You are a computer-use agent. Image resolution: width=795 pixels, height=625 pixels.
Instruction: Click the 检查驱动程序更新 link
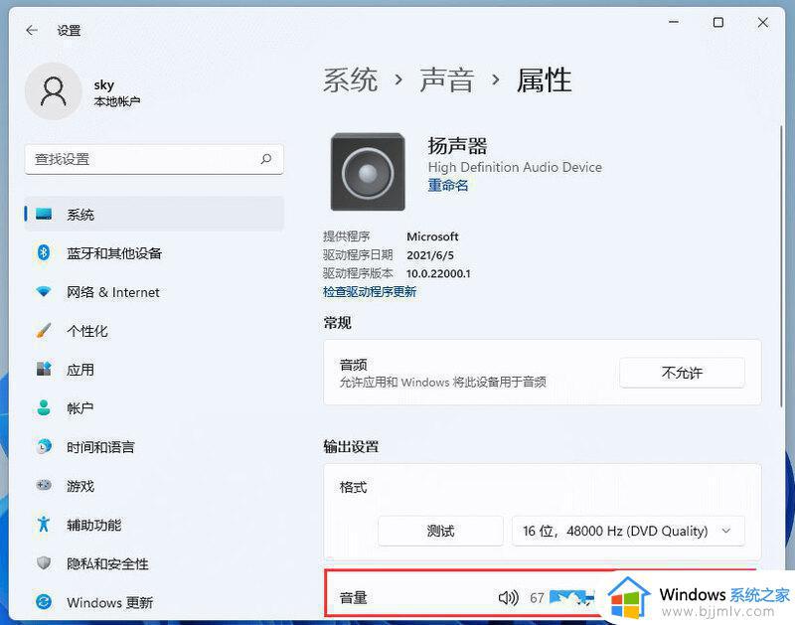[370, 291]
